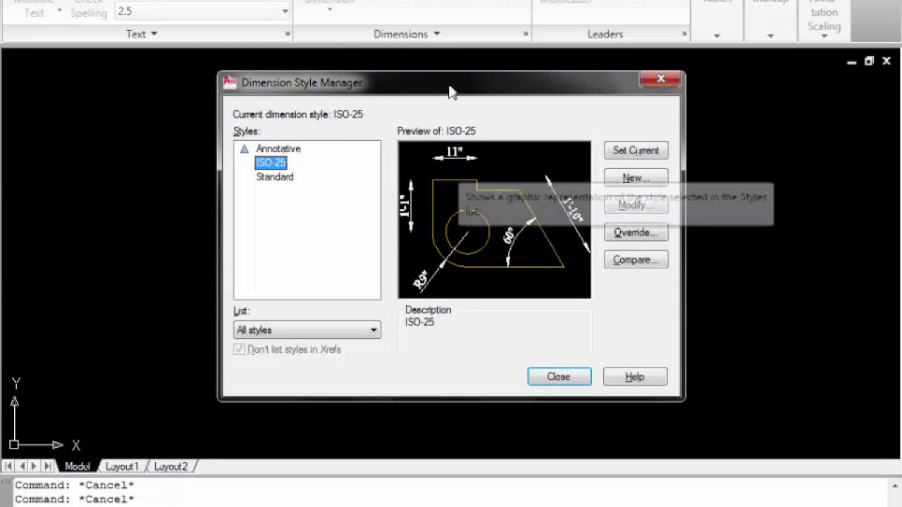Image resolution: width=902 pixels, height=507 pixels.
Task: Go to the previous layout tab
Action: 21,466
